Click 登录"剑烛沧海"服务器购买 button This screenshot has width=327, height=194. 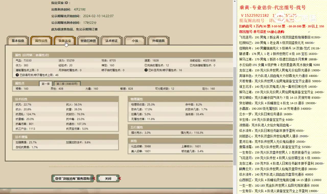[73, 178]
